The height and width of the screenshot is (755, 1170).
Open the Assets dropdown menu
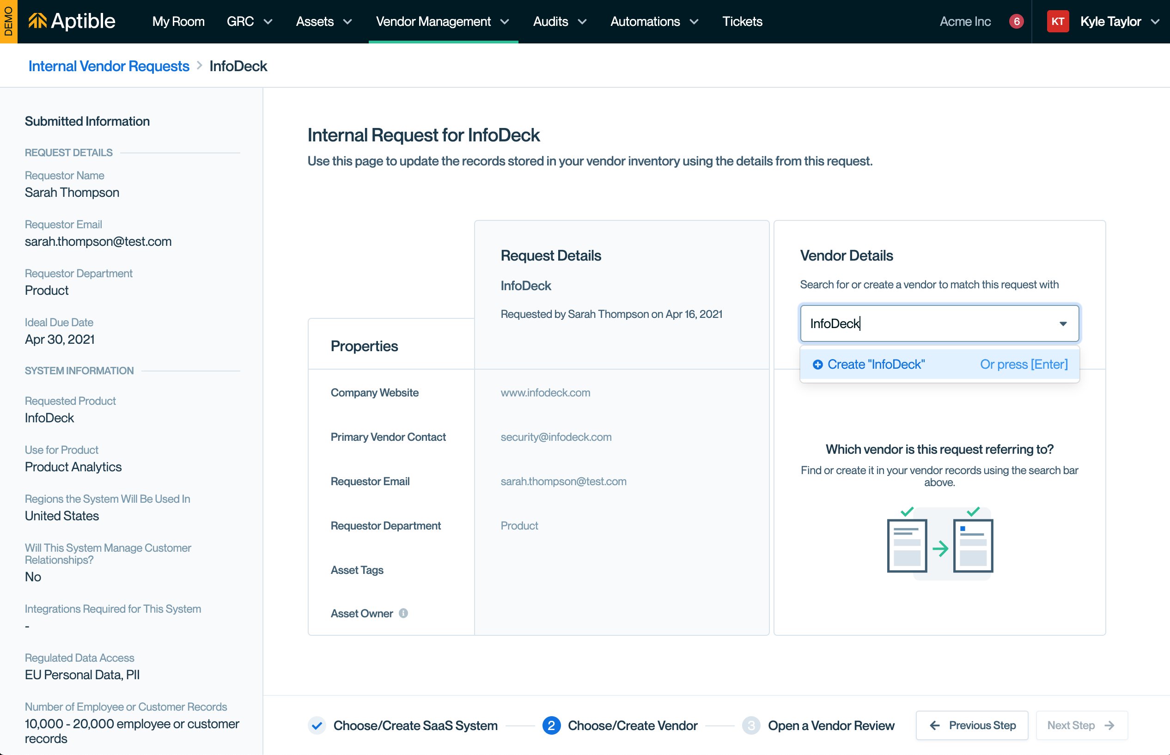323,22
